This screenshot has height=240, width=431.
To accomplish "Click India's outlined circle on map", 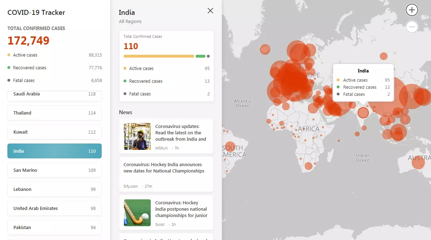I will (x=363, y=113).
